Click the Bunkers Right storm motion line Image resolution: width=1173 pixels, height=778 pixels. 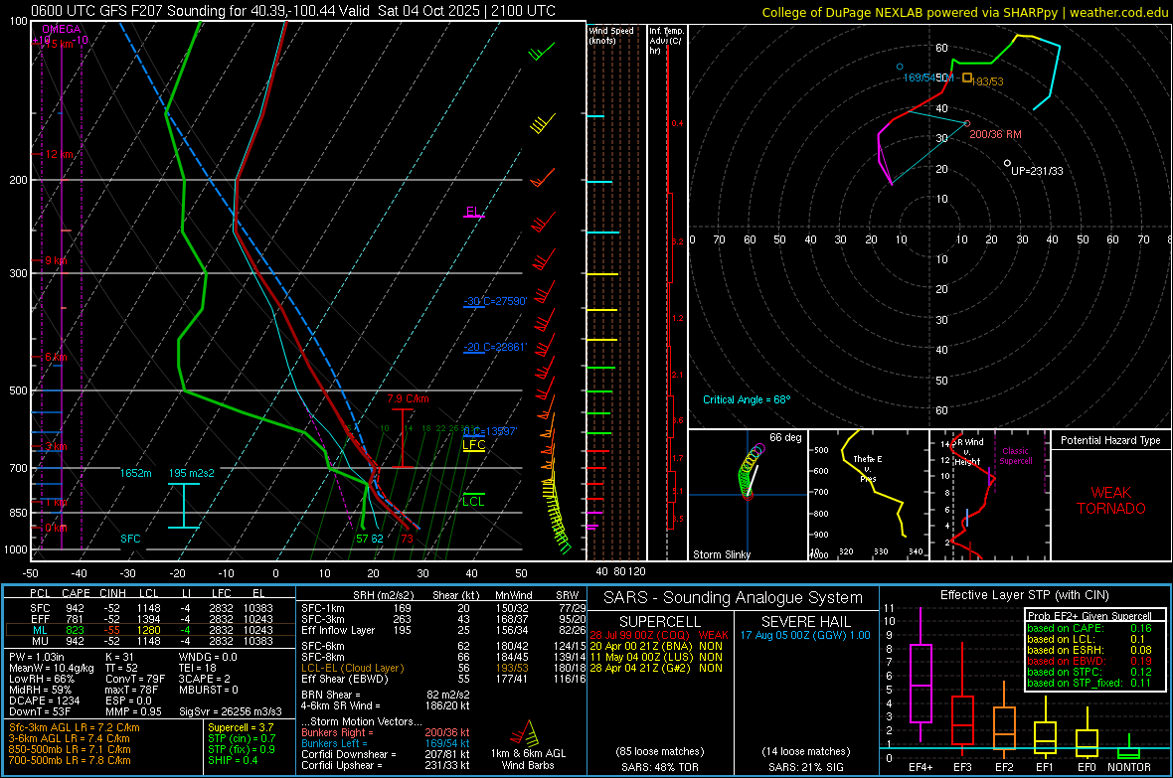[x=386, y=732]
